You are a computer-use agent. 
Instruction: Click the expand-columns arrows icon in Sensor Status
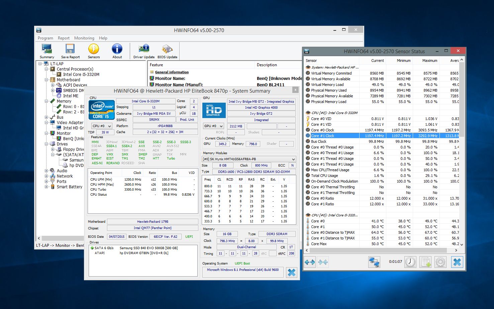310,262
